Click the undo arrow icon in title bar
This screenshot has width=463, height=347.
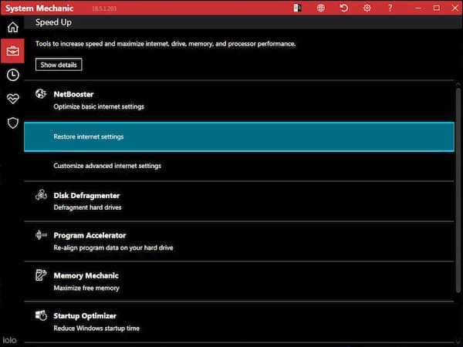[343, 8]
